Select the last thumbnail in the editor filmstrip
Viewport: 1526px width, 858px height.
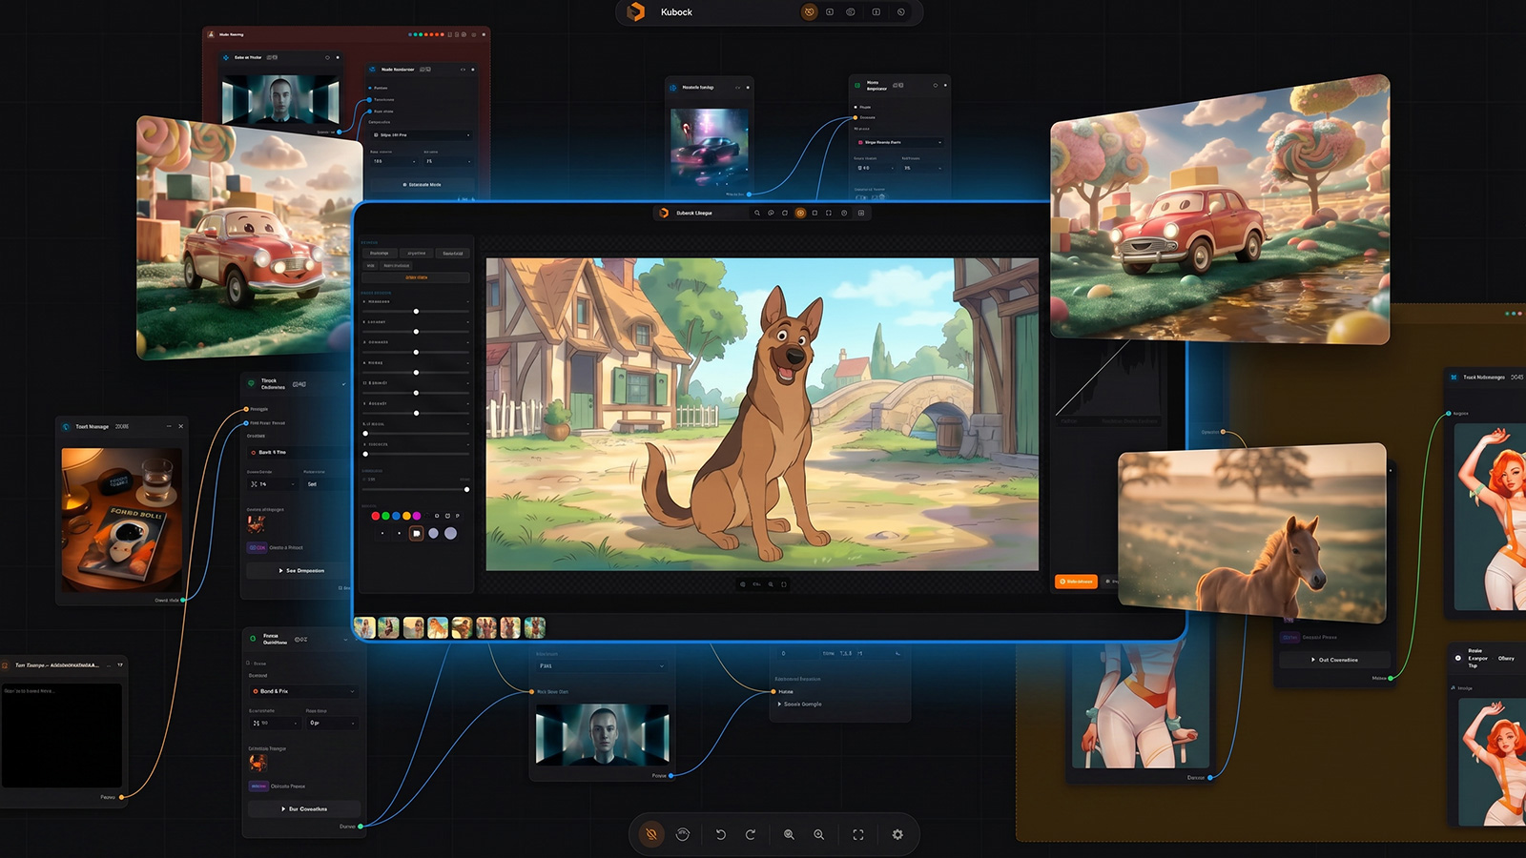point(535,627)
